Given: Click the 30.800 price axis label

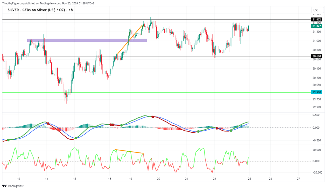Looking at the screenshot, I should (x=317, y=50).
